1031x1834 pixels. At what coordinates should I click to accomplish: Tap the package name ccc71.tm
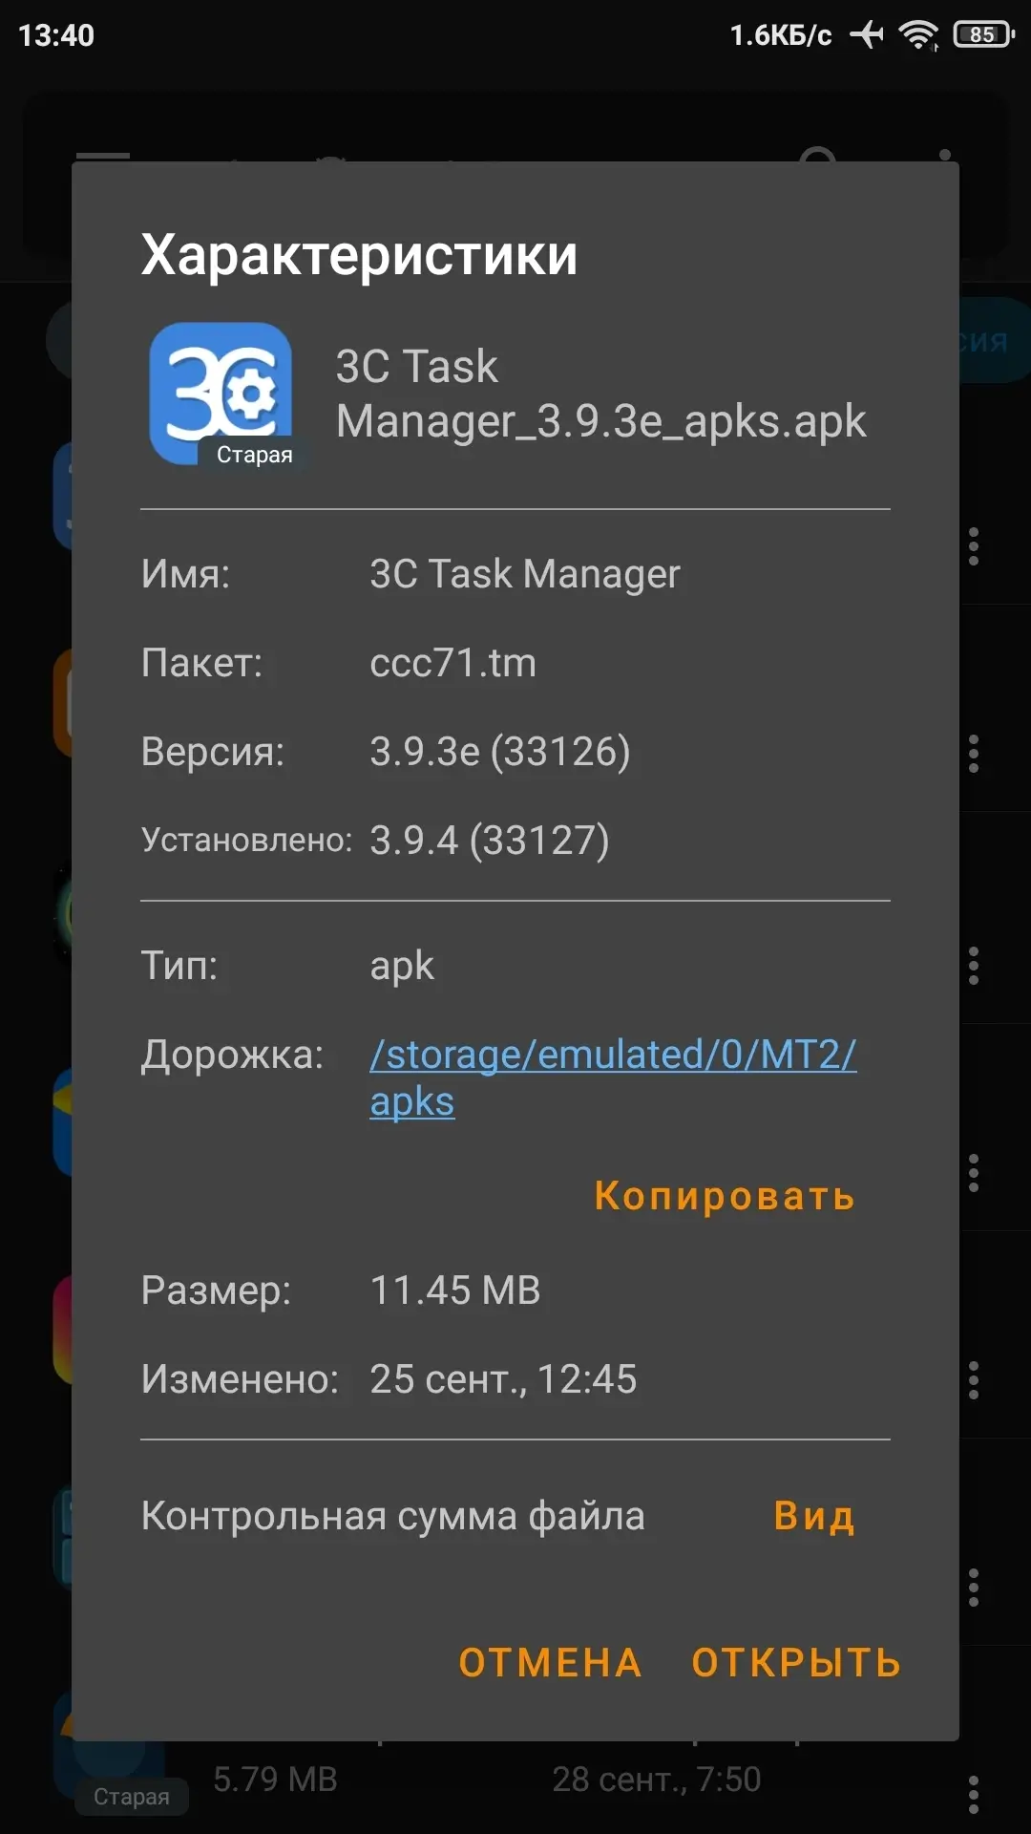pyautogui.click(x=452, y=663)
